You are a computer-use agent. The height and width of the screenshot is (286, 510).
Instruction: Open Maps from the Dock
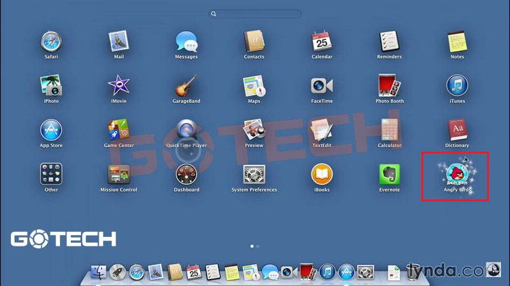[251, 273]
